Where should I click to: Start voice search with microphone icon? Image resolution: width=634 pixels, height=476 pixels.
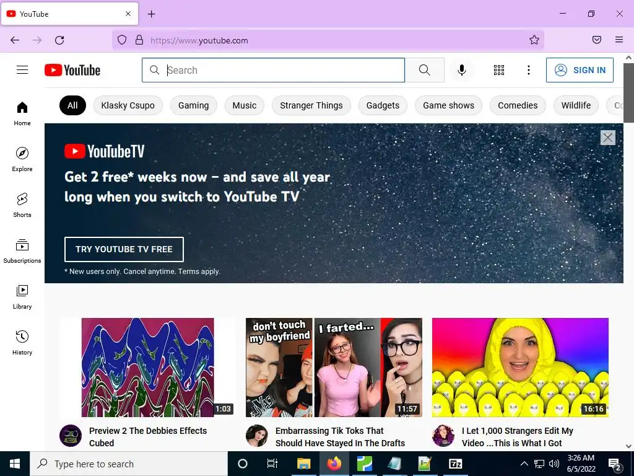462,70
